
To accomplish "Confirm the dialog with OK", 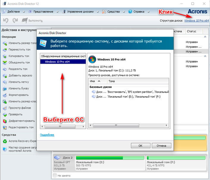I will tap(141, 146).
